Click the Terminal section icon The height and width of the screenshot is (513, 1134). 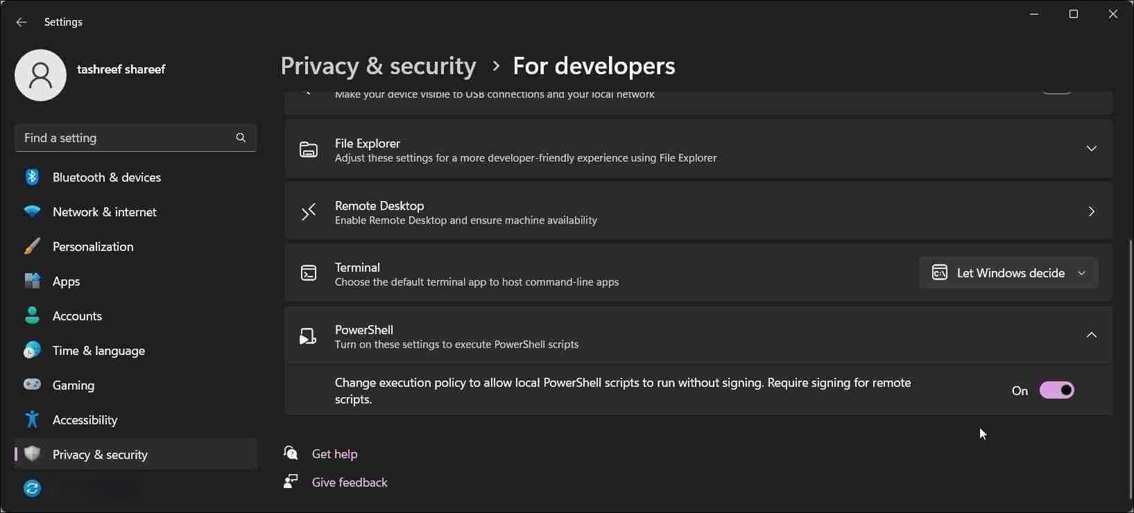tap(309, 273)
